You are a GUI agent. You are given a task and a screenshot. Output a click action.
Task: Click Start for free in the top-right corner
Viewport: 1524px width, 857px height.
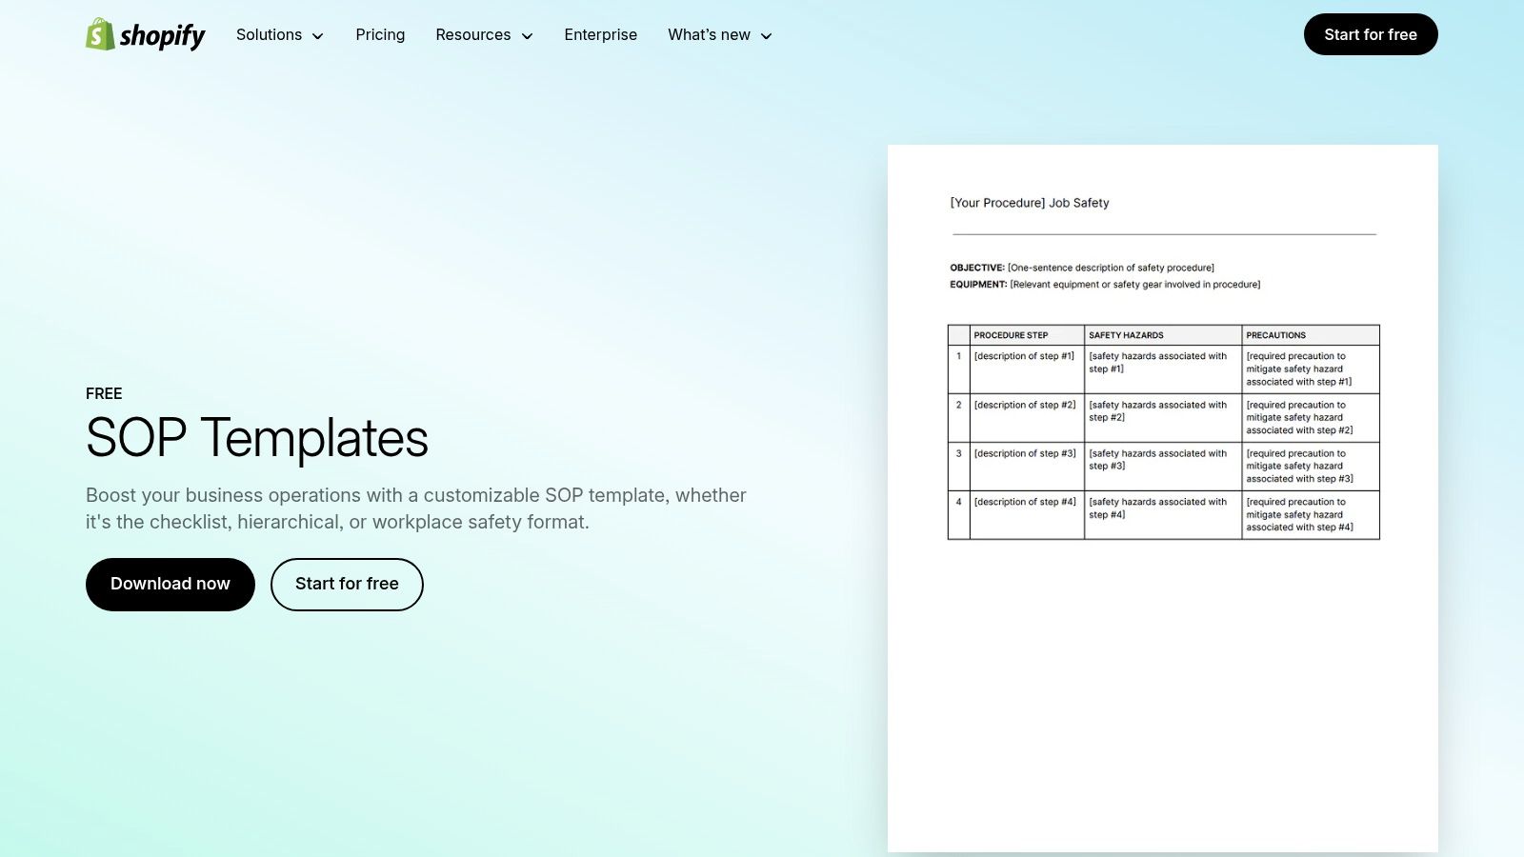click(1371, 33)
